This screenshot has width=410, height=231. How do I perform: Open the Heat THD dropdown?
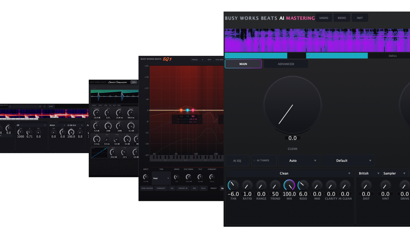point(161,178)
